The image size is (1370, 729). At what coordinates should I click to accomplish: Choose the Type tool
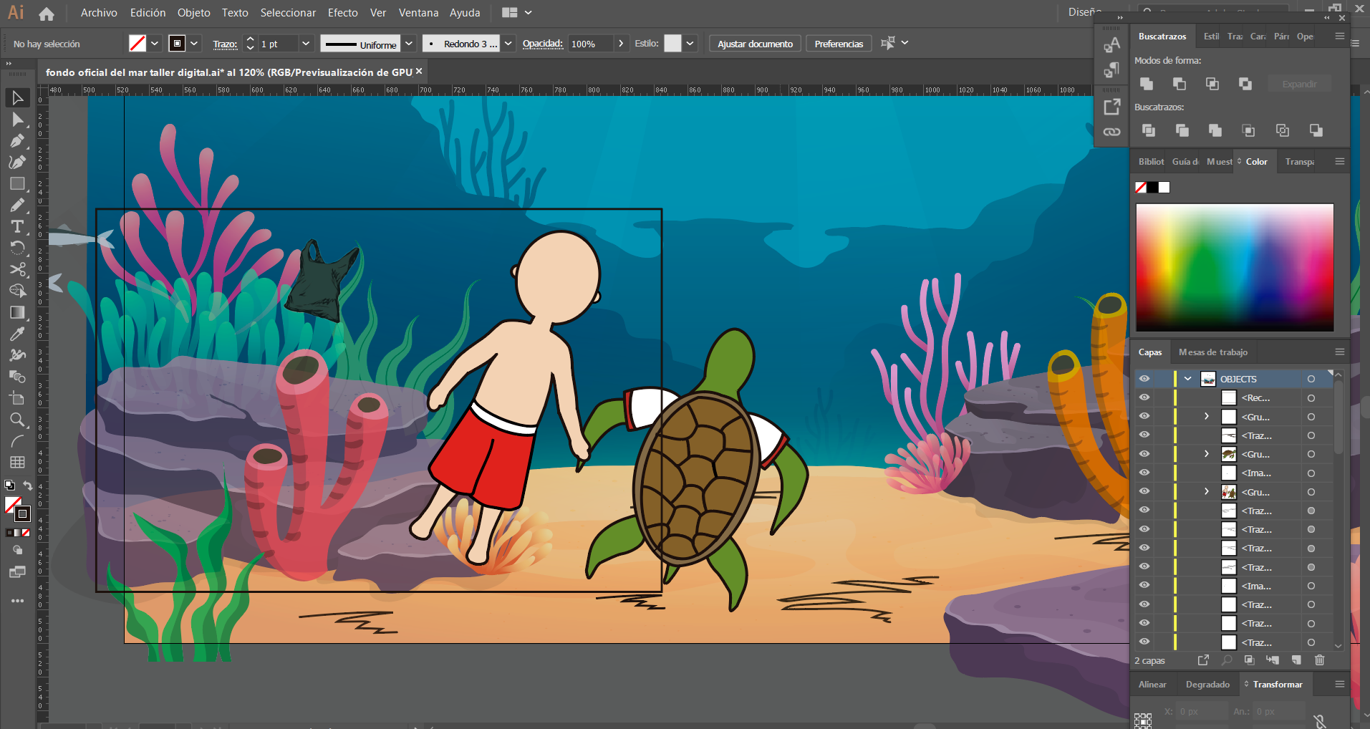(18, 226)
